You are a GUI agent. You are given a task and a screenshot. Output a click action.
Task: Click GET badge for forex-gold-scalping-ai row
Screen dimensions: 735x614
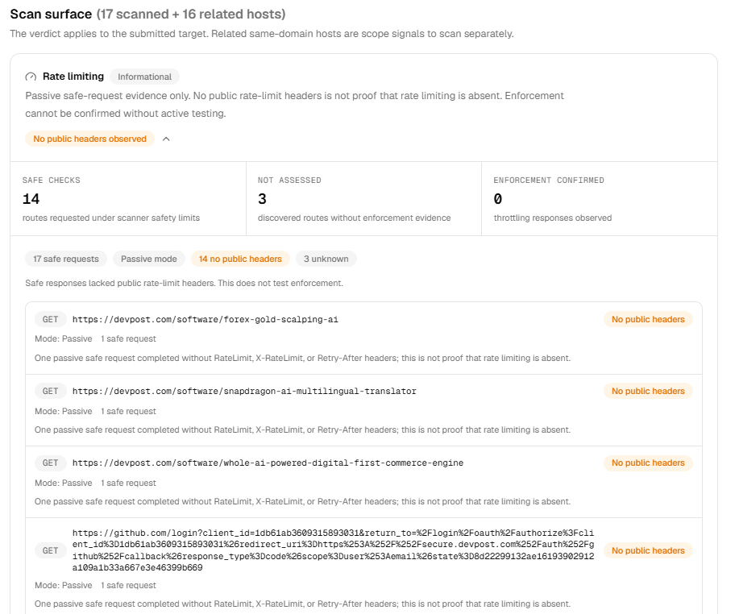point(51,320)
